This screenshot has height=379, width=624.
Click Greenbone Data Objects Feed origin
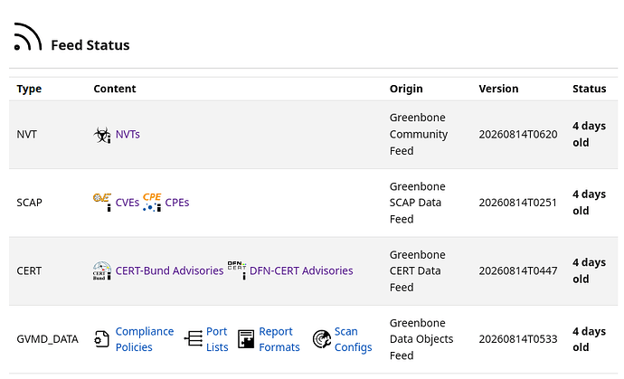coord(421,339)
